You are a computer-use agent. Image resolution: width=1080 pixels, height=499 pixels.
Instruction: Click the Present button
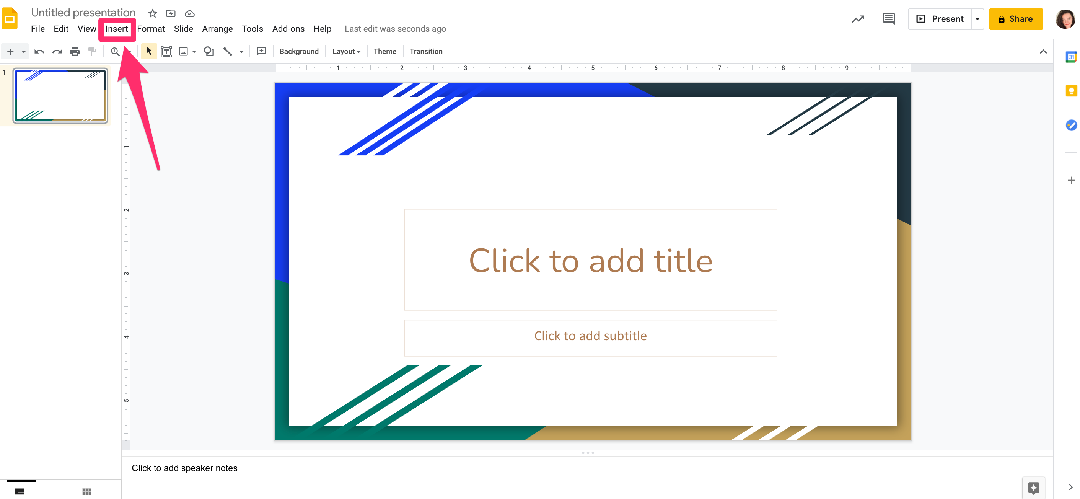[x=940, y=19]
